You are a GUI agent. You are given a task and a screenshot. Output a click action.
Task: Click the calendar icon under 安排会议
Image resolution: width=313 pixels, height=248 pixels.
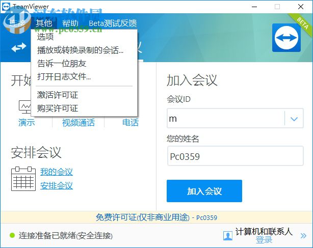(x=23, y=179)
